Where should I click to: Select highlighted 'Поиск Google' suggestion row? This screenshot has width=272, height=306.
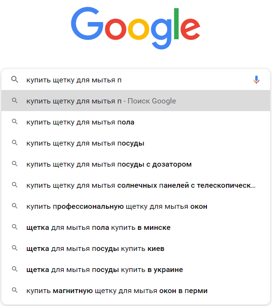(x=136, y=101)
